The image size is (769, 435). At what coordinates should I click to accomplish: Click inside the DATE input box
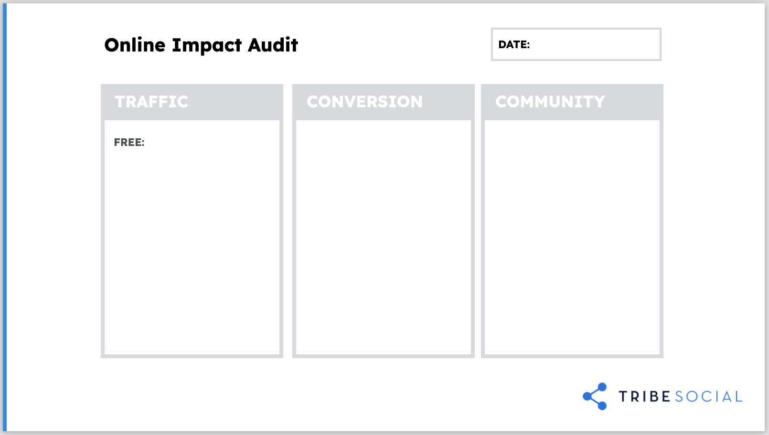595,44
